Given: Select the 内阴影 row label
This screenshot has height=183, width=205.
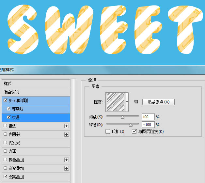Looking at the screenshot, I should pos(14,134).
